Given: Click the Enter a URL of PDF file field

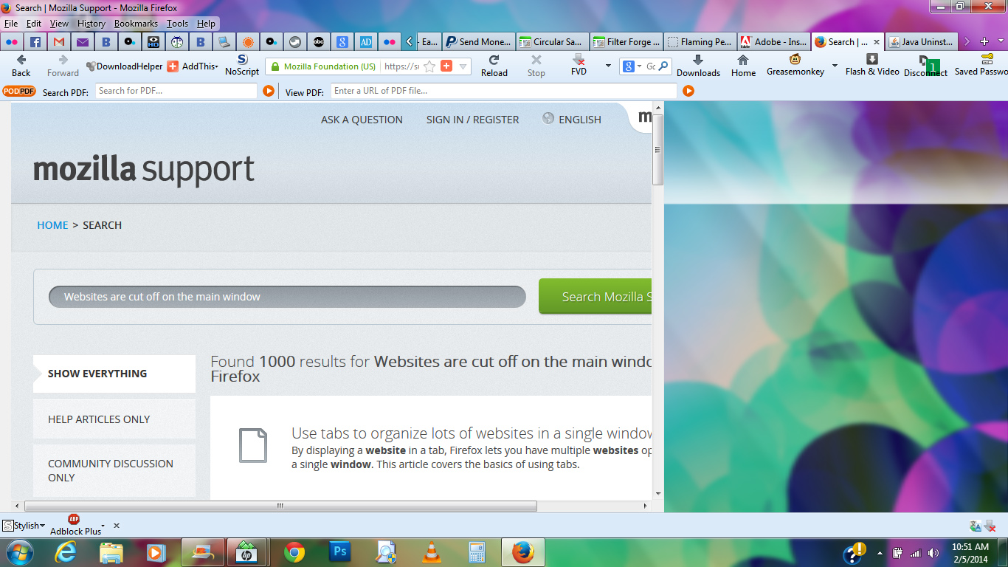Looking at the screenshot, I should tap(504, 91).
